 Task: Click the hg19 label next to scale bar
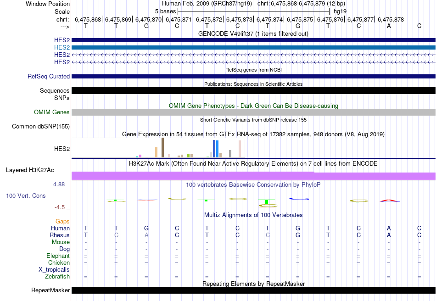point(340,11)
